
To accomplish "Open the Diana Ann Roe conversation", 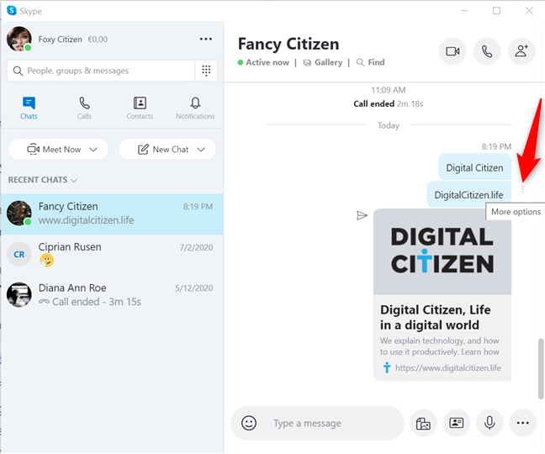I will click(112, 294).
